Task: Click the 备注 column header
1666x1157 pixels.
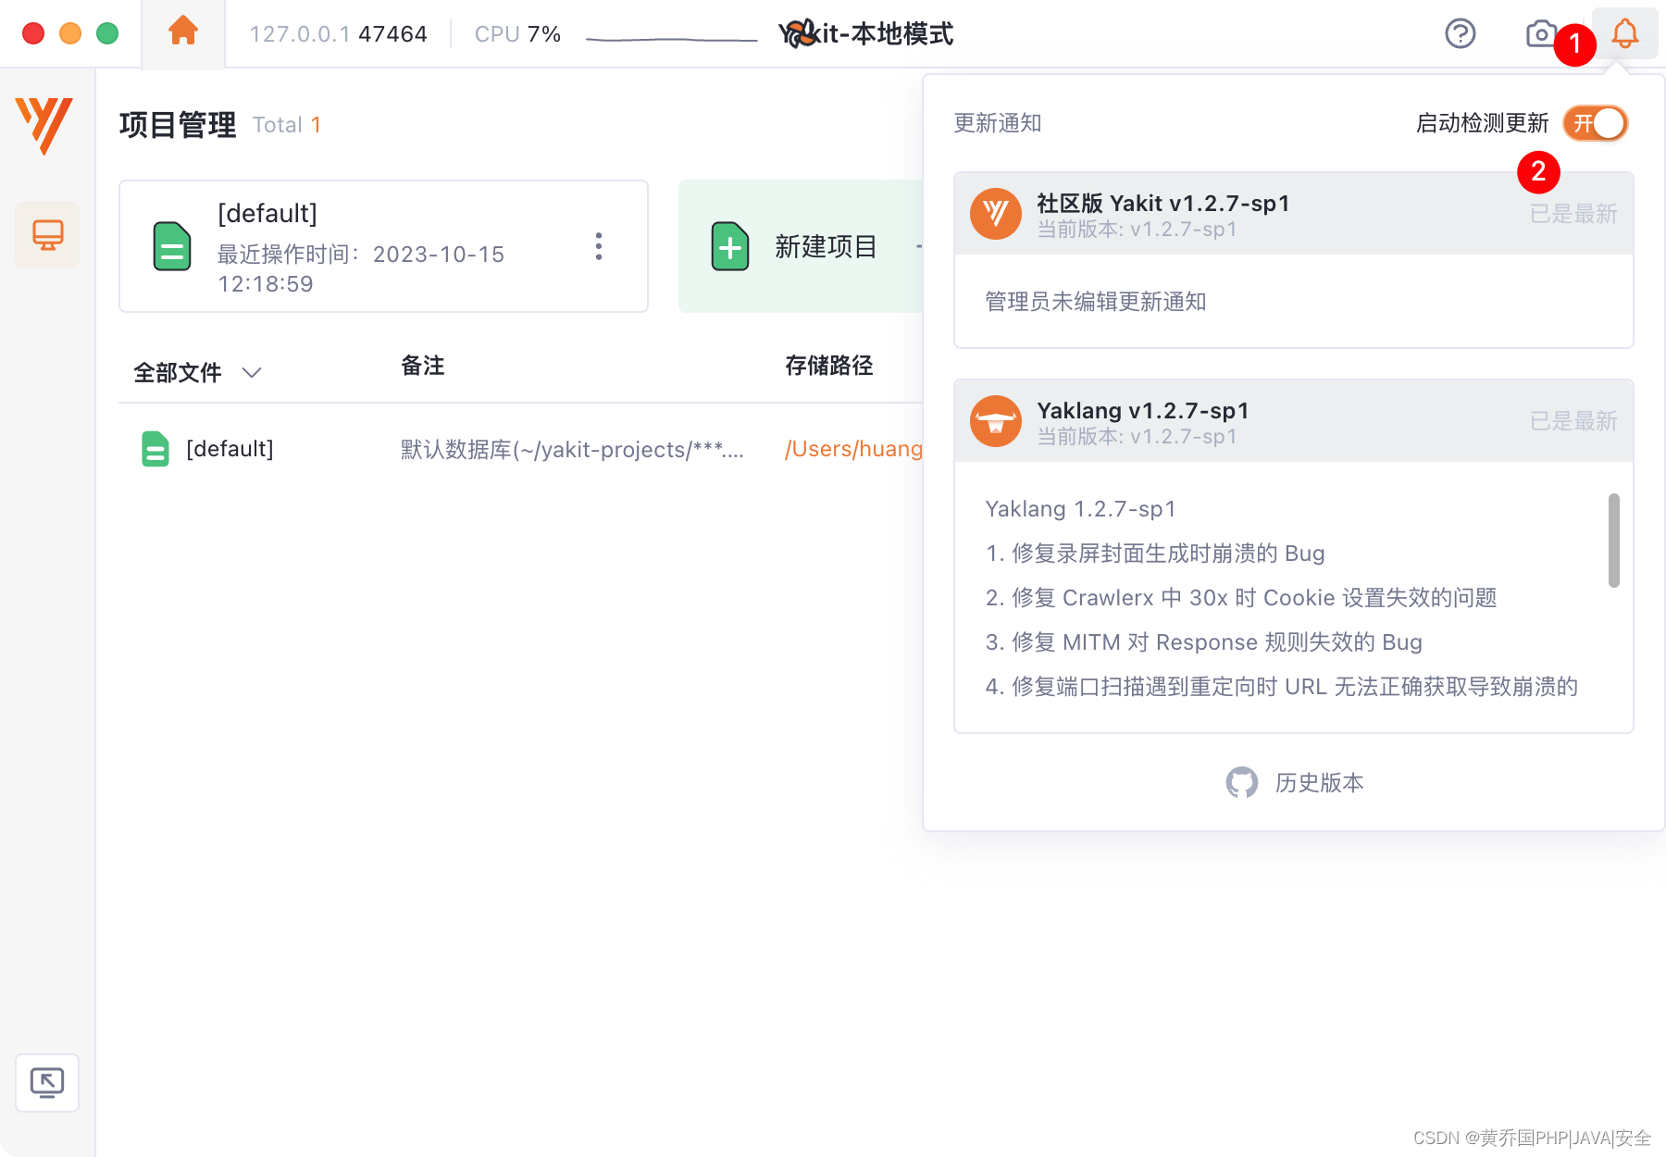Action: pos(422,366)
